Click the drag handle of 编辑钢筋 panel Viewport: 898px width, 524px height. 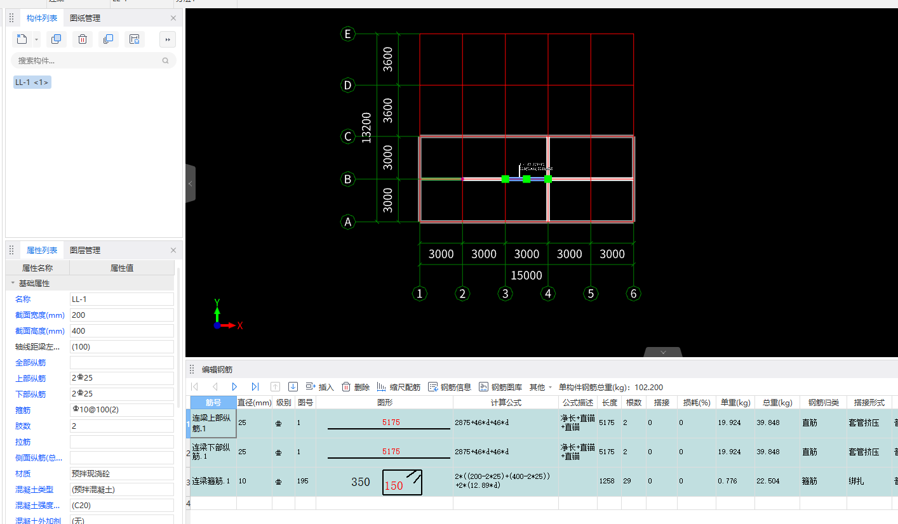192,369
